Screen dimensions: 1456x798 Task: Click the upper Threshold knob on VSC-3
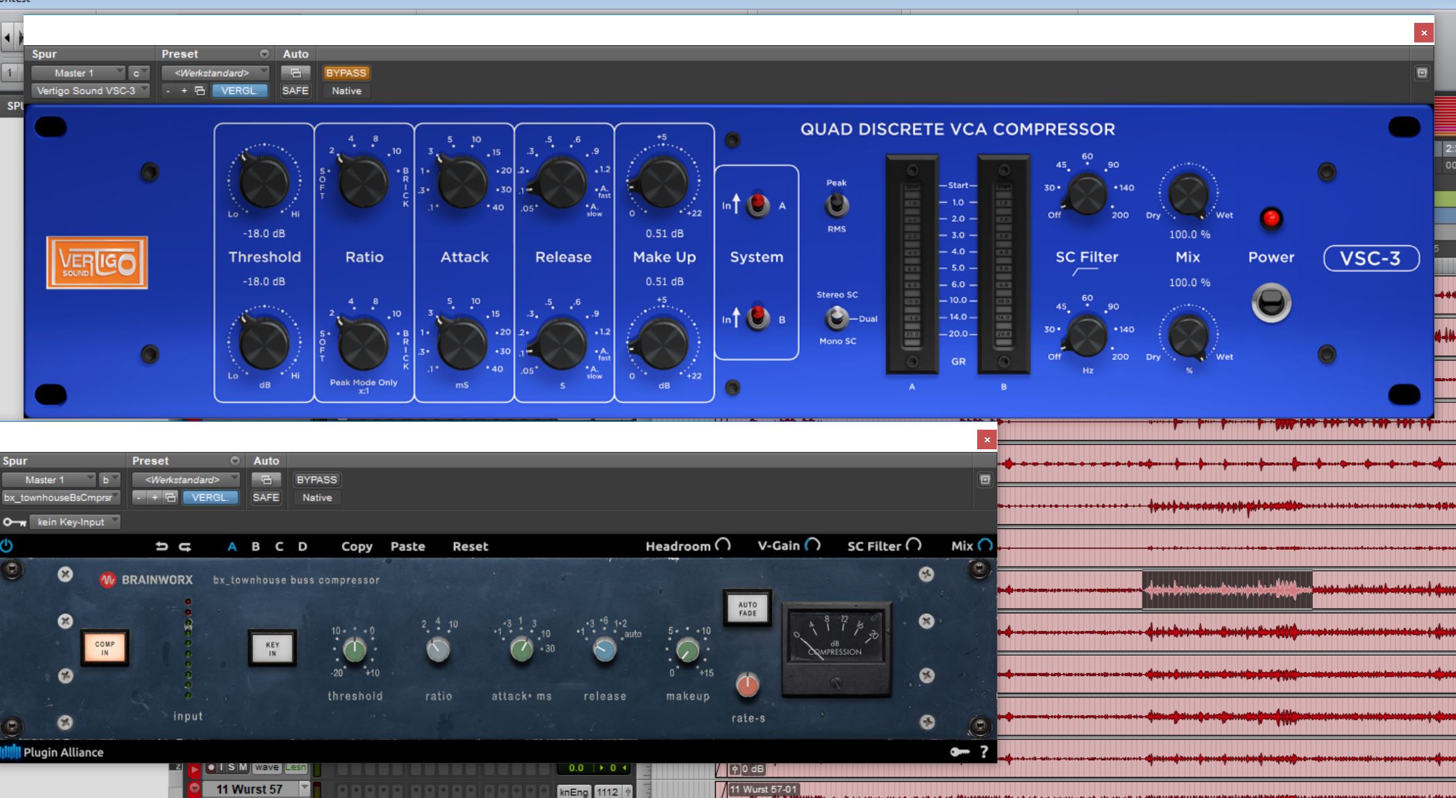click(x=264, y=182)
